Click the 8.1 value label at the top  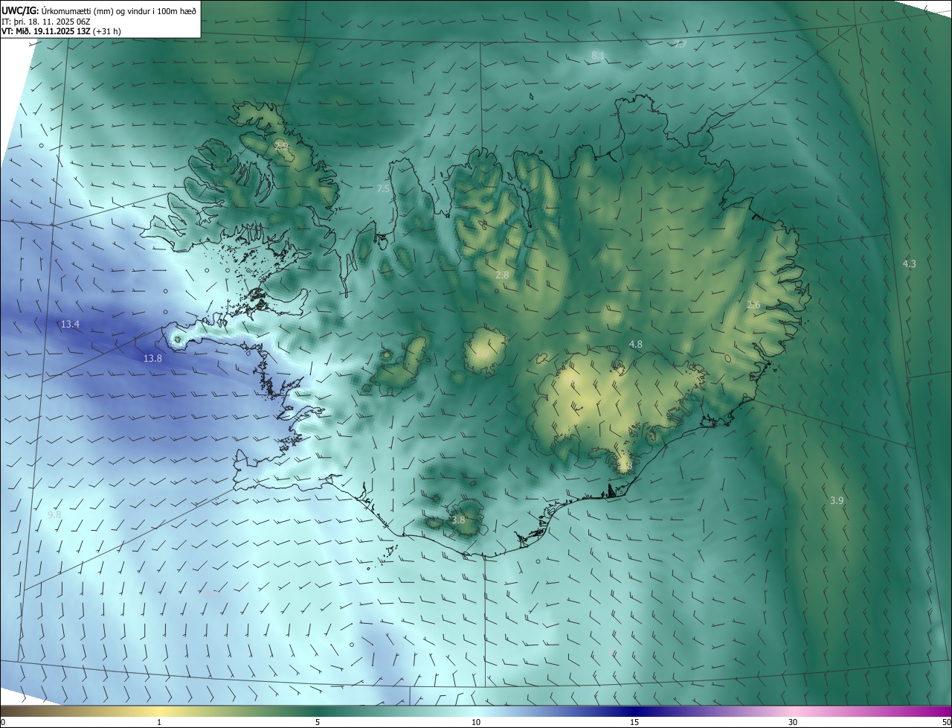(597, 56)
